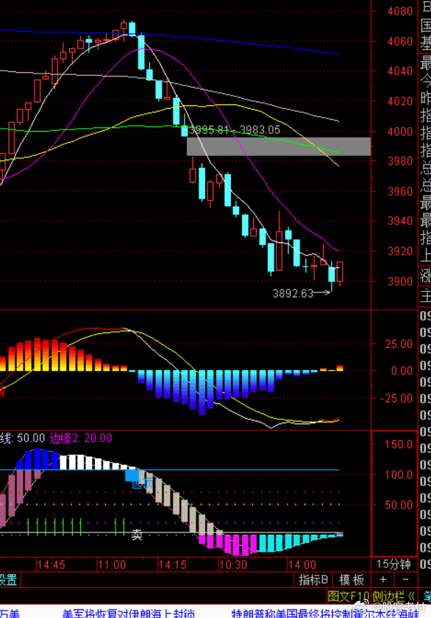Click the 150.0 indicator axis value

(x=399, y=444)
